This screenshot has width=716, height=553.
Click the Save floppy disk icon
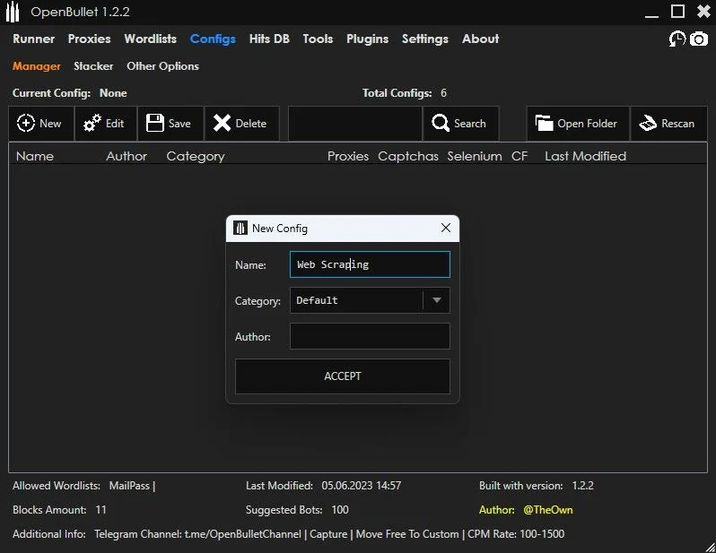pyautogui.click(x=155, y=123)
